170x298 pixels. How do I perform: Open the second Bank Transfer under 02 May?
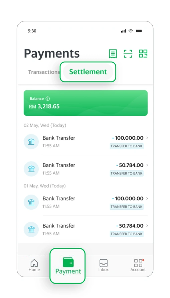(86, 169)
